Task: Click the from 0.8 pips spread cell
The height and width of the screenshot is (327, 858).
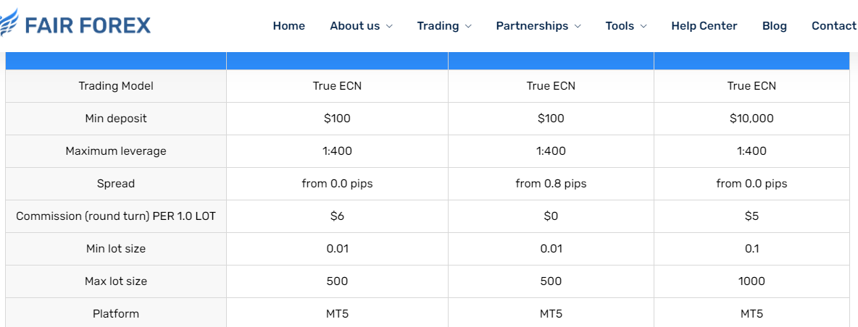Action: pyautogui.click(x=551, y=184)
